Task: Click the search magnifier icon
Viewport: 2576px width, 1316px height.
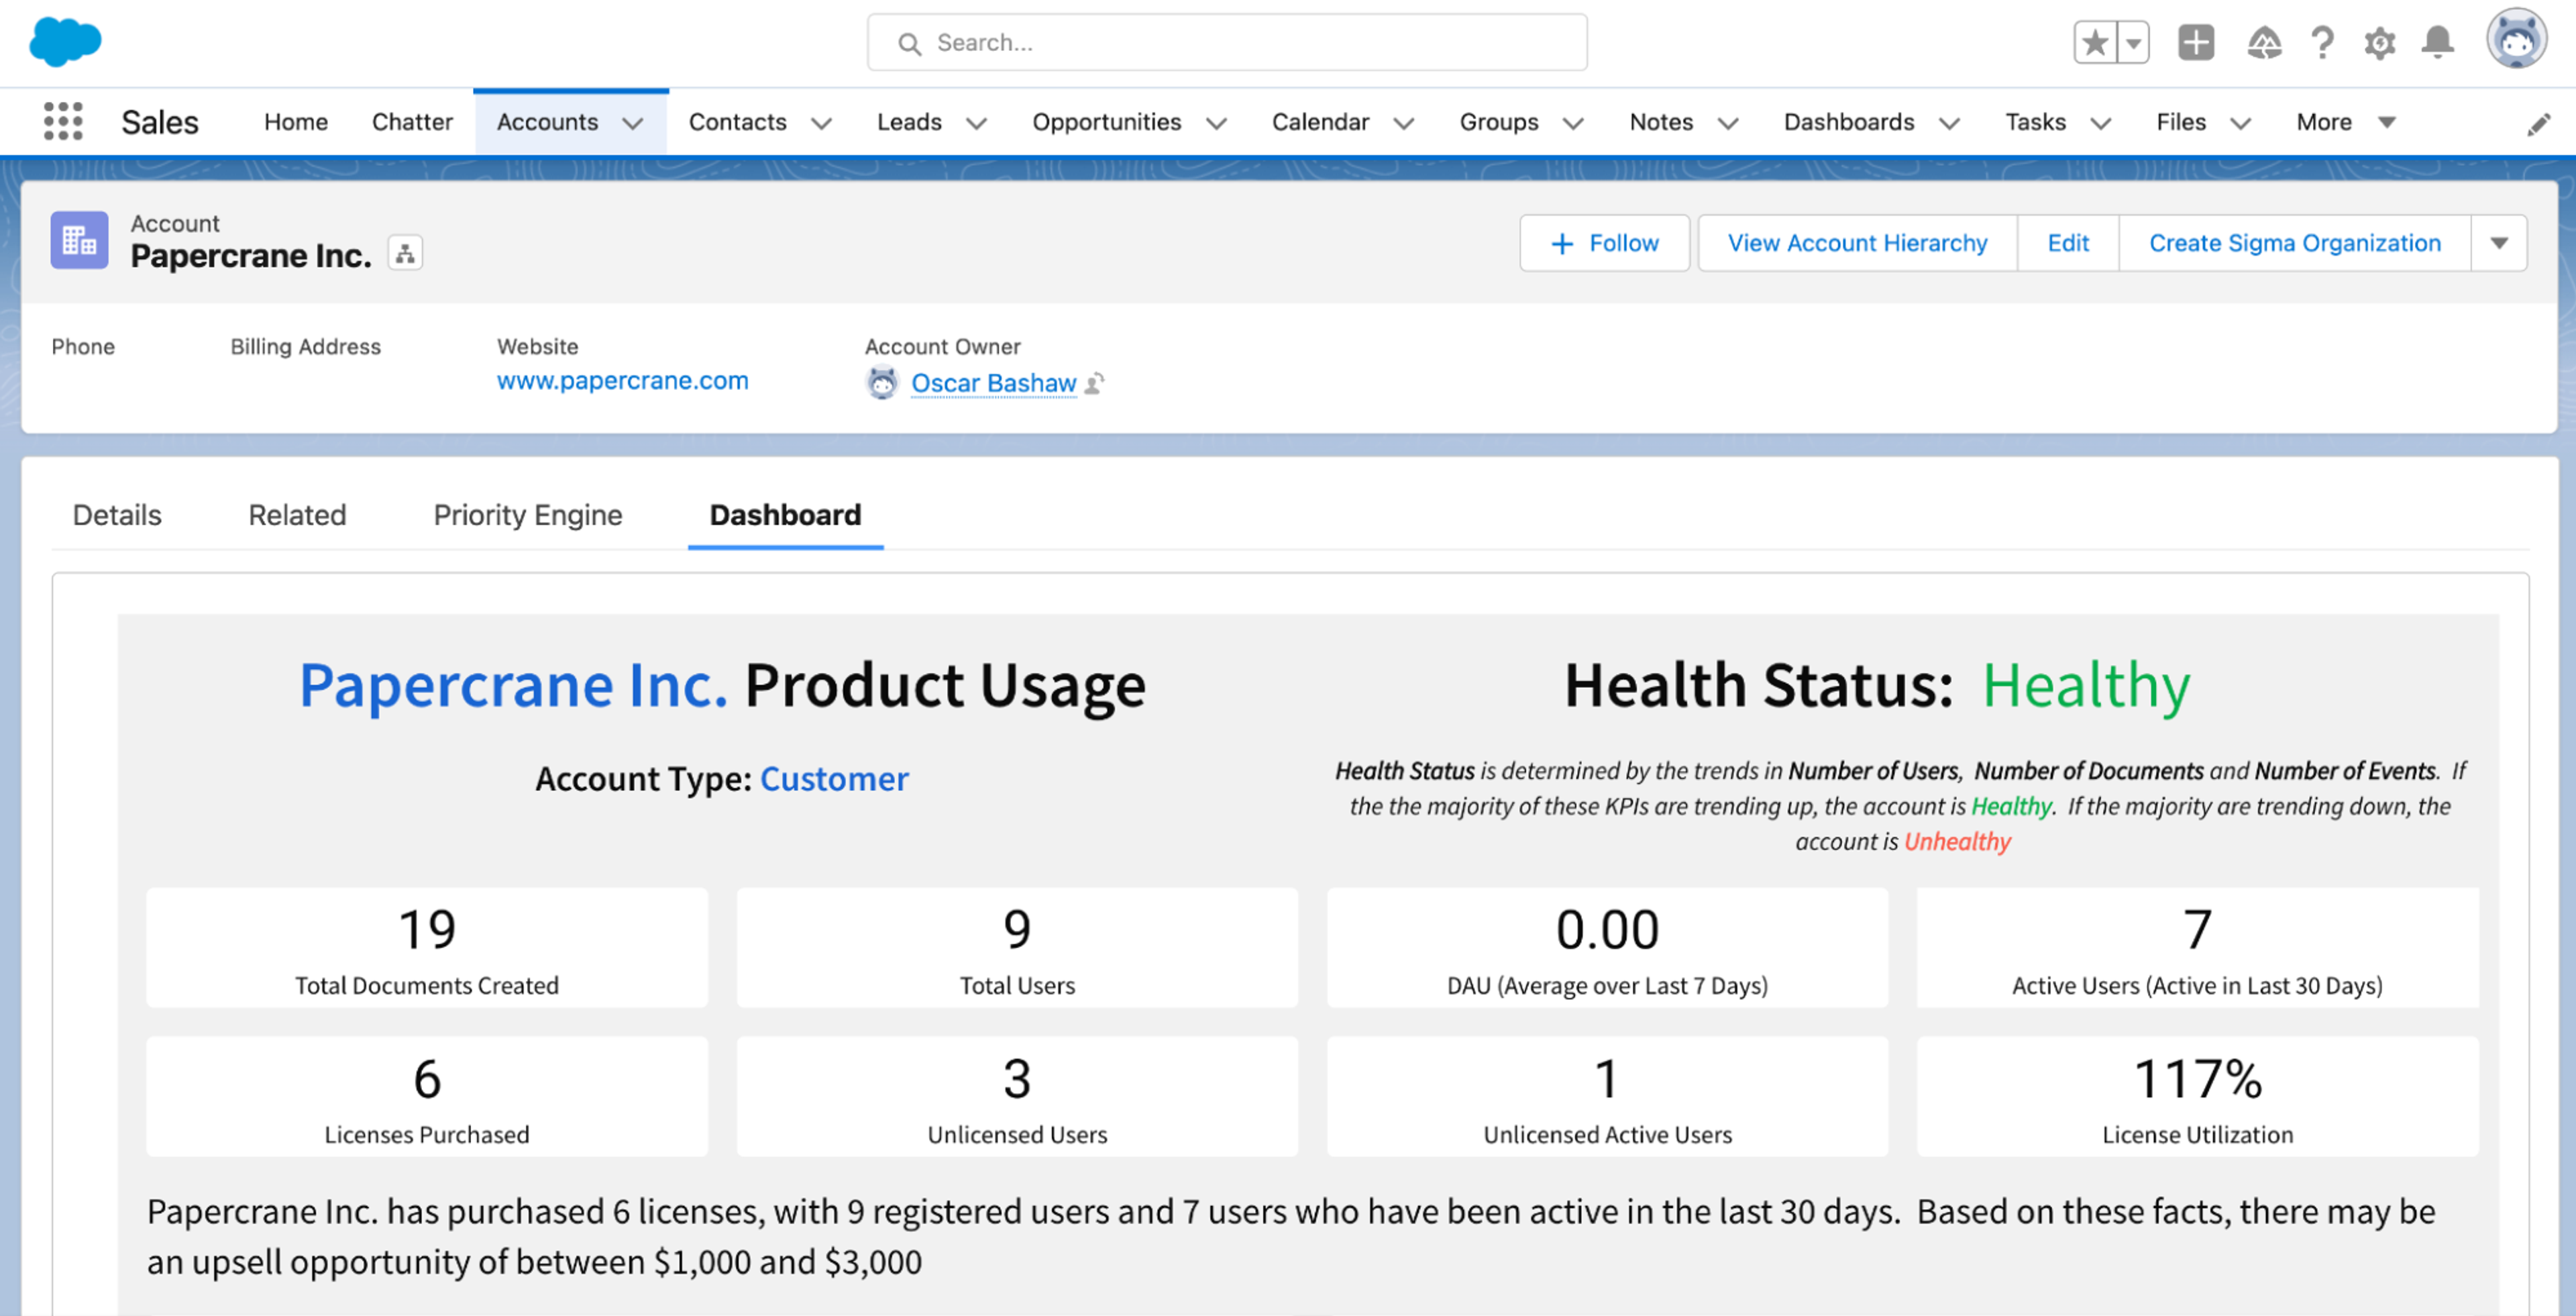Action: click(x=909, y=43)
